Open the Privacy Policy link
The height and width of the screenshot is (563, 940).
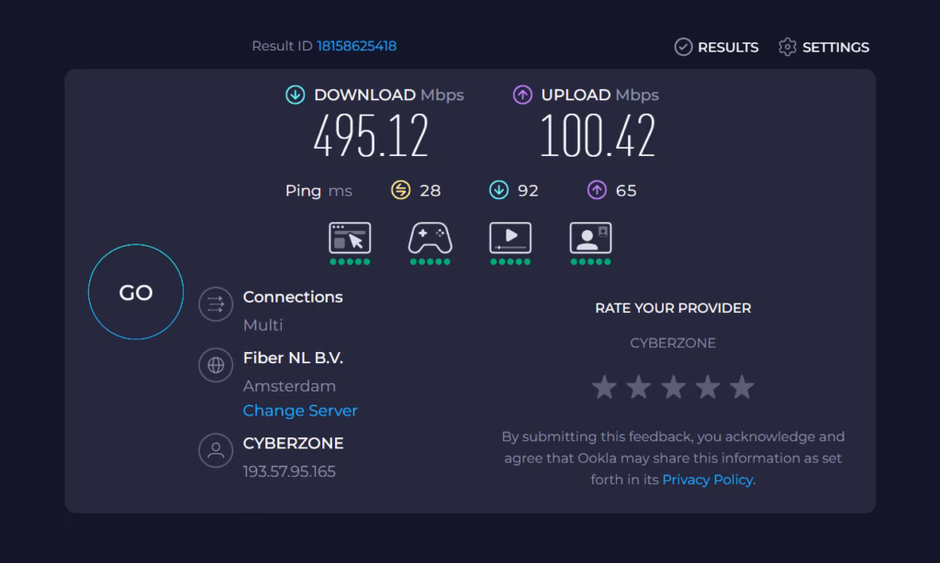click(707, 480)
